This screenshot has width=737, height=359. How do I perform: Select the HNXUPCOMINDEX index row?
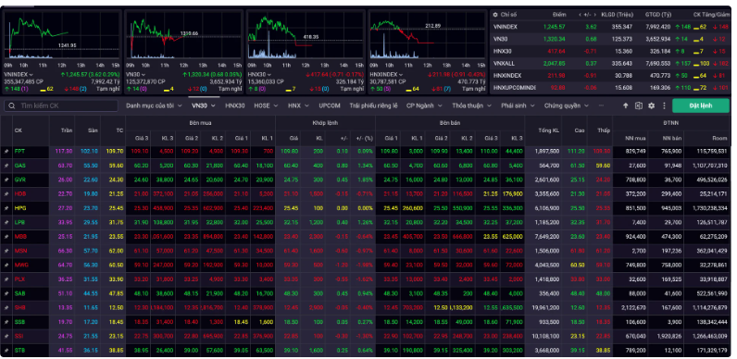tap(610, 87)
